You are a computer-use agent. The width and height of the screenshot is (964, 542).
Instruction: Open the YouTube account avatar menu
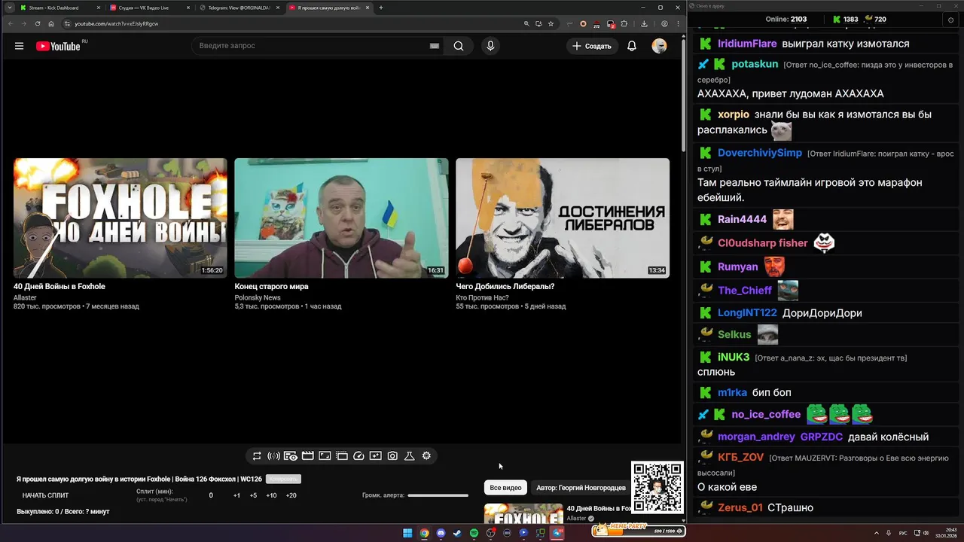(659, 46)
